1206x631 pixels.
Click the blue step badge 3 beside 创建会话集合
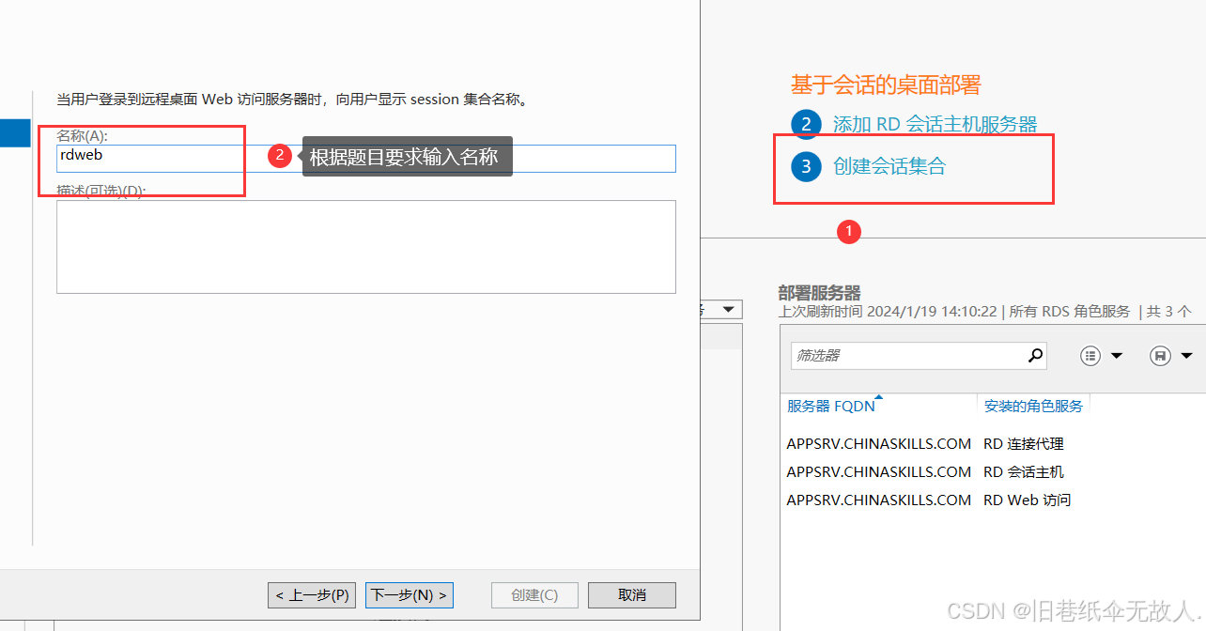[806, 167]
